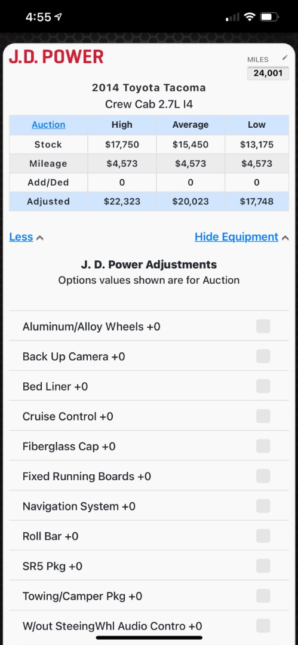Click the chevron next to Less
Image resolution: width=298 pixels, height=645 pixels.
(39, 238)
